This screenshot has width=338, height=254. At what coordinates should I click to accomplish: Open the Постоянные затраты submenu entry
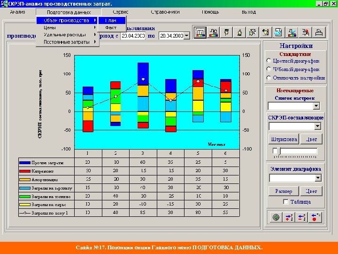(x=68, y=42)
